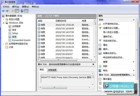Select event at 2010/7/8 14:57:59
The width and height of the screenshot is (140, 96).
click(x=65, y=32)
